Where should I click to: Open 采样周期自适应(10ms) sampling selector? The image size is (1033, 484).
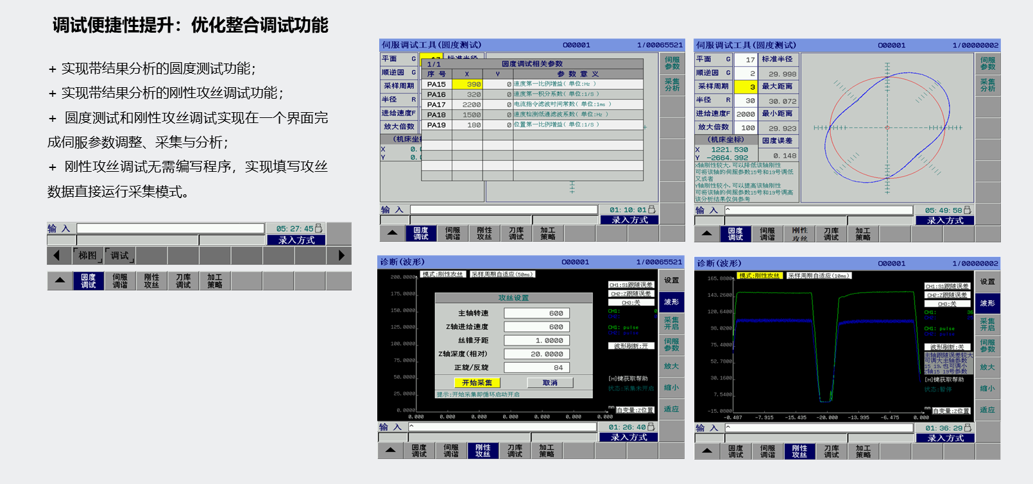[819, 276]
